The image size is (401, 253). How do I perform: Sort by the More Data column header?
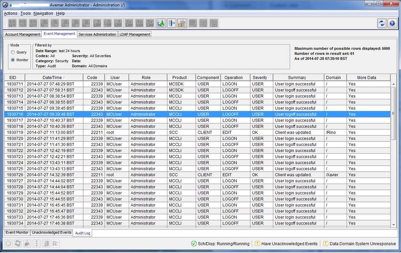click(369, 78)
